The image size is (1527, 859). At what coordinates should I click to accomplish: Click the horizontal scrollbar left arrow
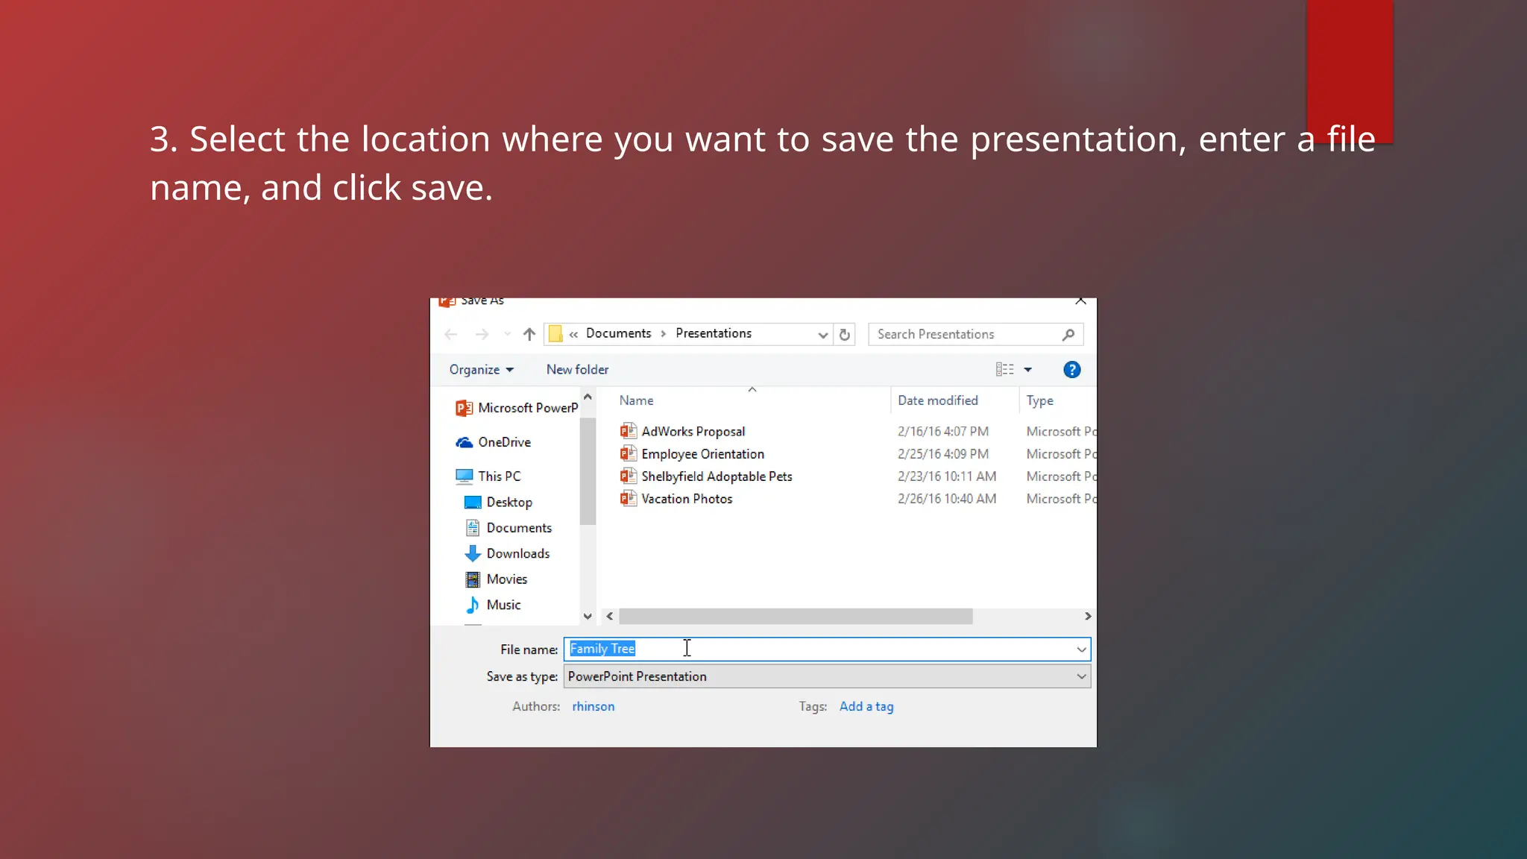610,616
